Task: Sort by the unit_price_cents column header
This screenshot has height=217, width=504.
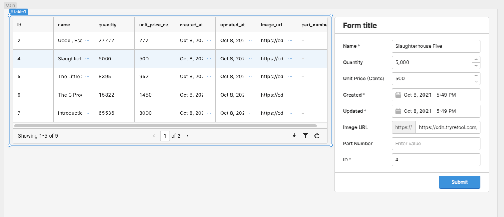Action: click(155, 25)
